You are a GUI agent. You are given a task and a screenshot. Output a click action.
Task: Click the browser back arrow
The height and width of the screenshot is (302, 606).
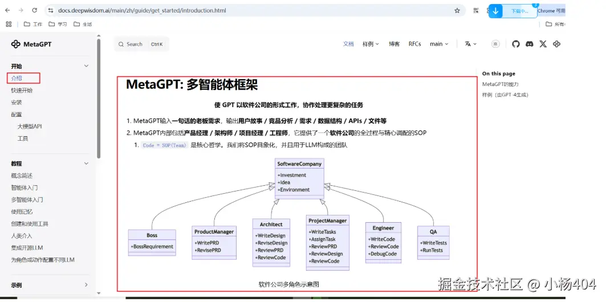[7, 10]
